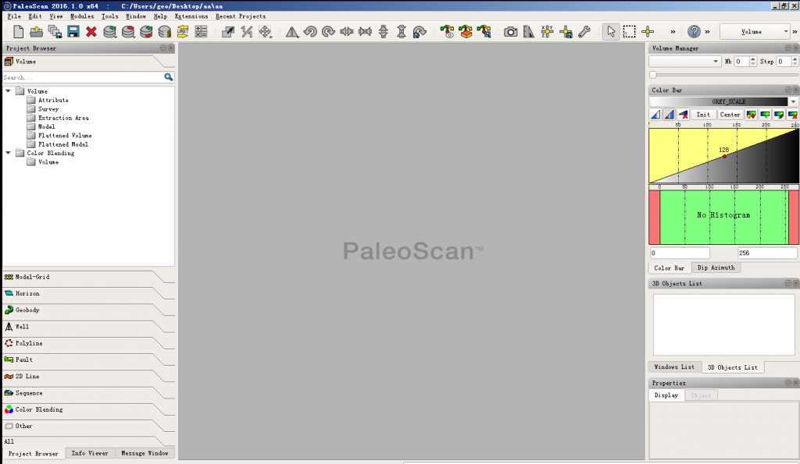Click the rotate counter-clockwise arrow icon
The image size is (800, 464).
[x=310, y=31]
